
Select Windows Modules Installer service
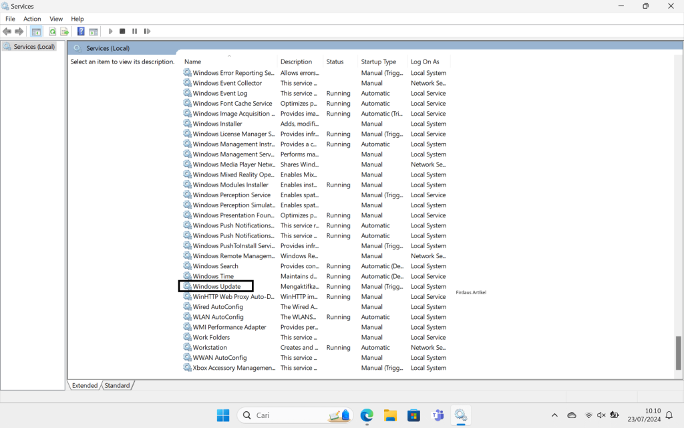pos(230,185)
